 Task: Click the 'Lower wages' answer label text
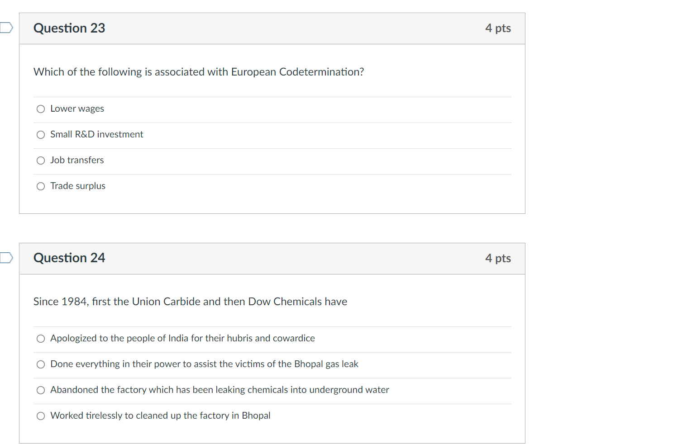coord(77,109)
